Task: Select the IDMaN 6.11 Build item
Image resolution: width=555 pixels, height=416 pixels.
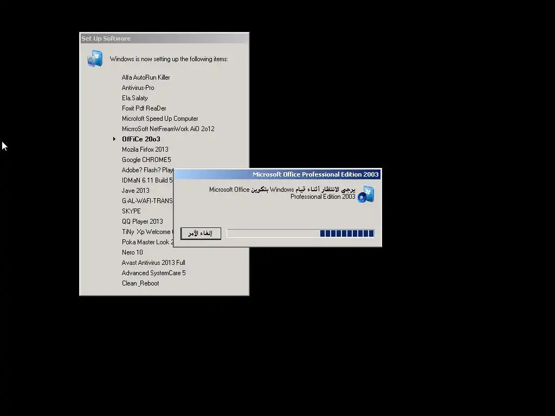Action: point(147,180)
